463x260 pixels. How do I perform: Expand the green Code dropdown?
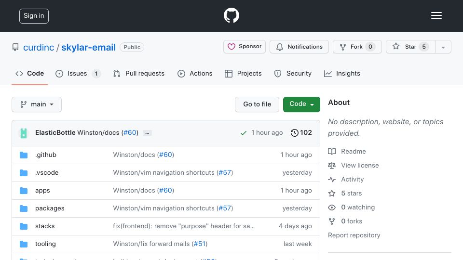click(301, 104)
